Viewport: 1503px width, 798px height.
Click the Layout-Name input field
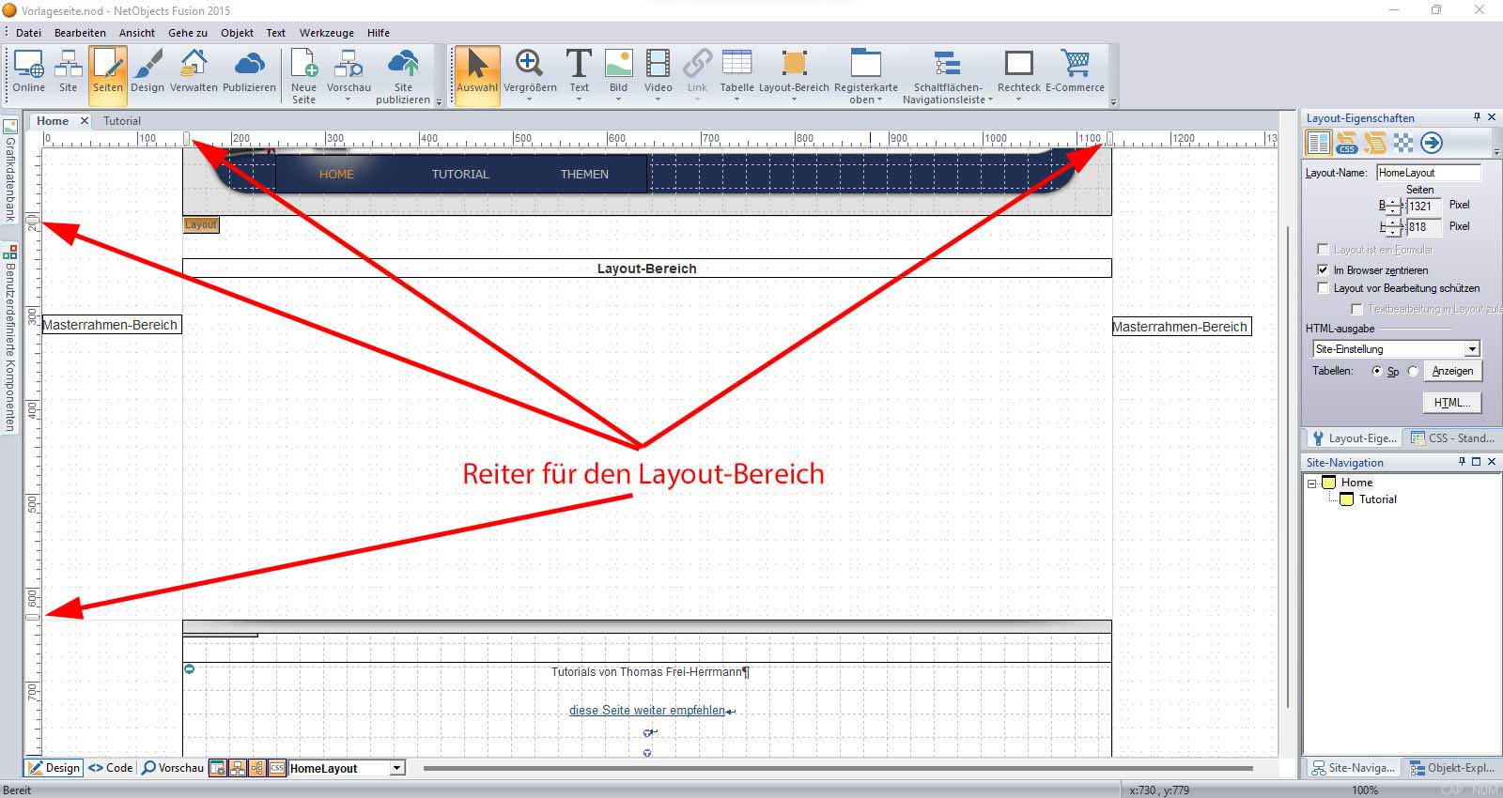1427,173
